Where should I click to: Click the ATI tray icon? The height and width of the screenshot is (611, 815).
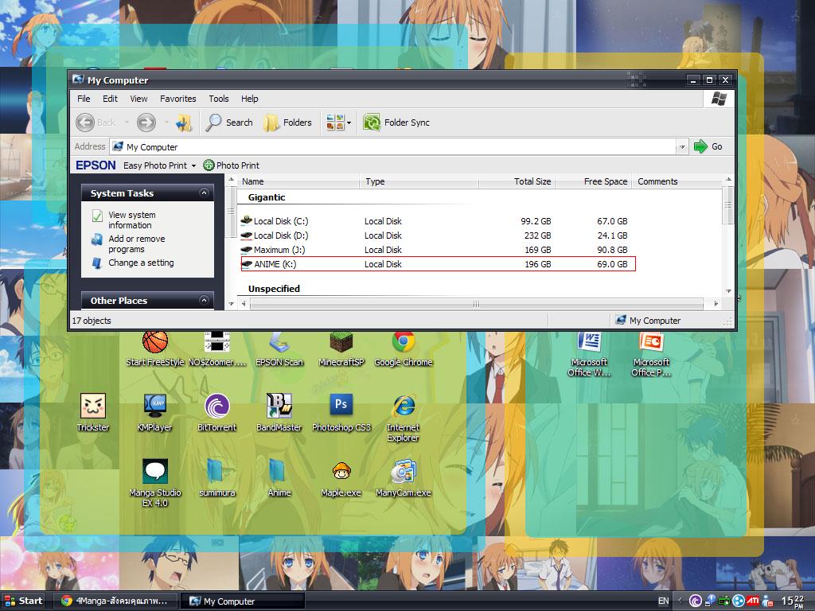pyautogui.click(x=752, y=601)
